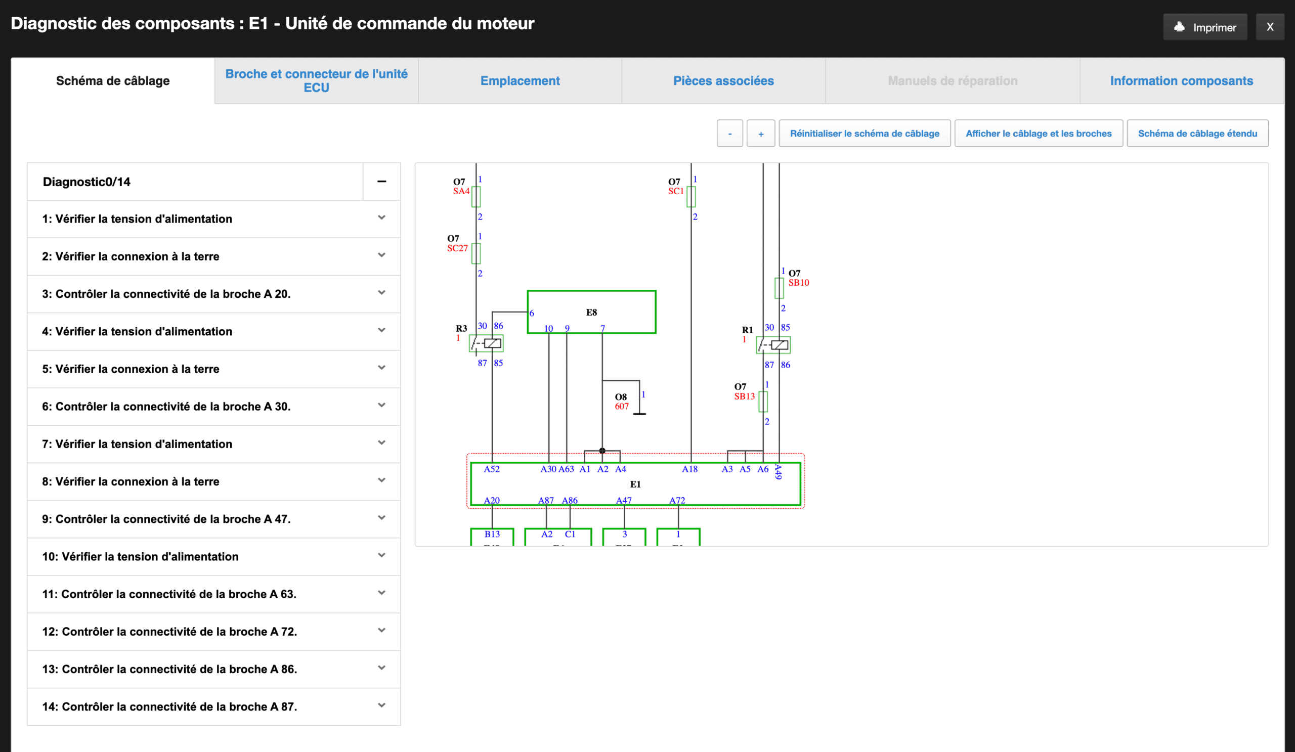Click the Imprimer printer icon
The height and width of the screenshot is (752, 1295).
tap(1179, 27)
